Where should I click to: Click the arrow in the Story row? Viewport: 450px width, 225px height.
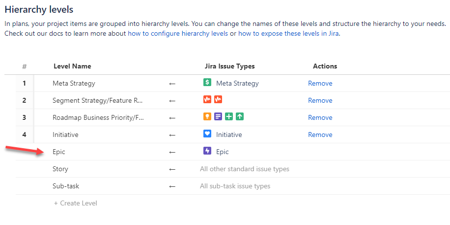pyautogui.click(x=172, y=169)
